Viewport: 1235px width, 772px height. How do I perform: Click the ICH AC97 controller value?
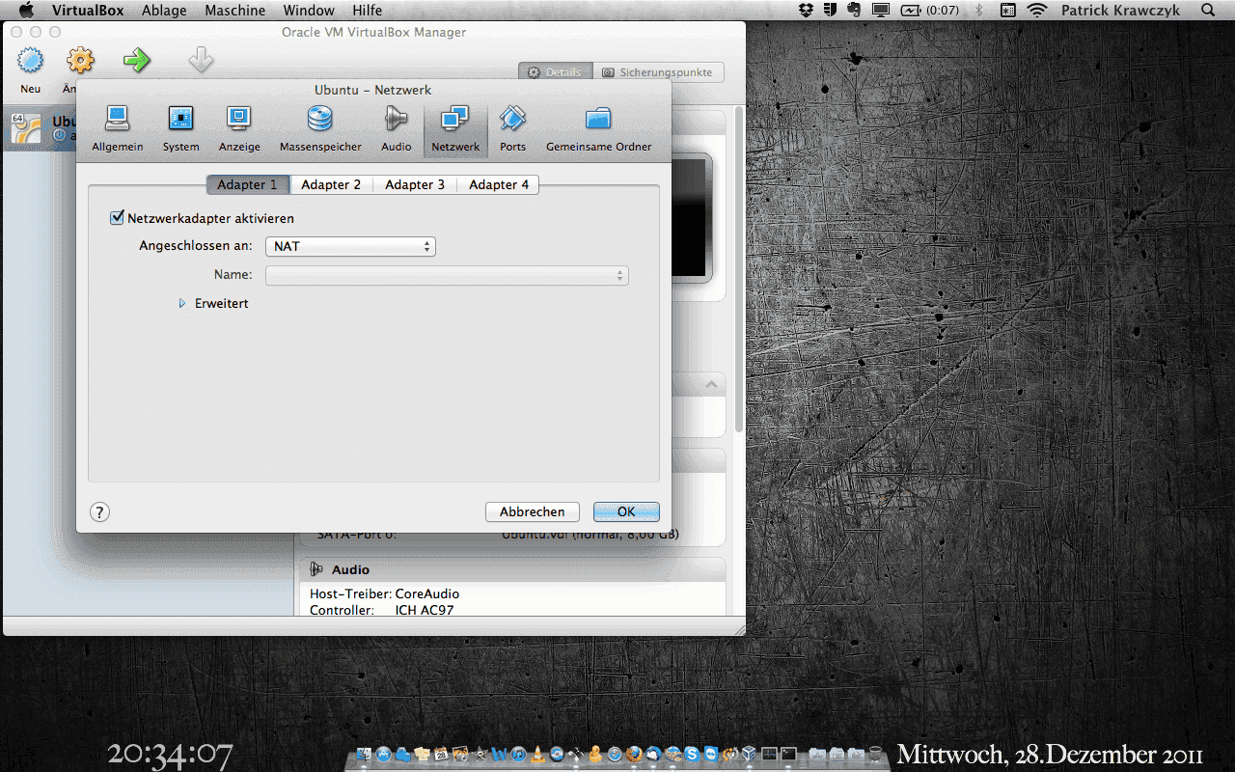(425, 610)
